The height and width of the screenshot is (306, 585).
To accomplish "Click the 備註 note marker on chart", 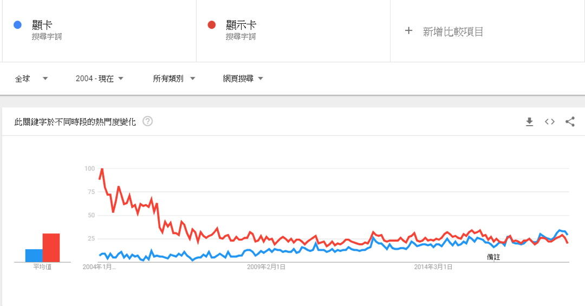I will 493,257.
